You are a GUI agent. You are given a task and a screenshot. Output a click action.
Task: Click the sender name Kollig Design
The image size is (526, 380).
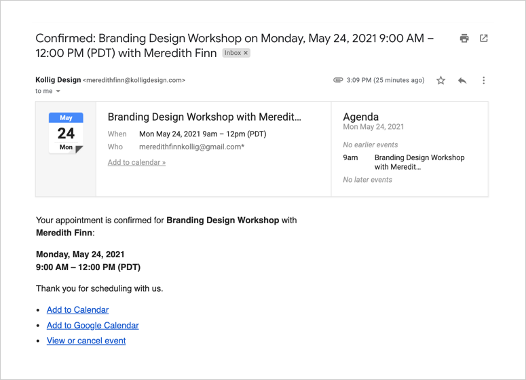(58, 80)
